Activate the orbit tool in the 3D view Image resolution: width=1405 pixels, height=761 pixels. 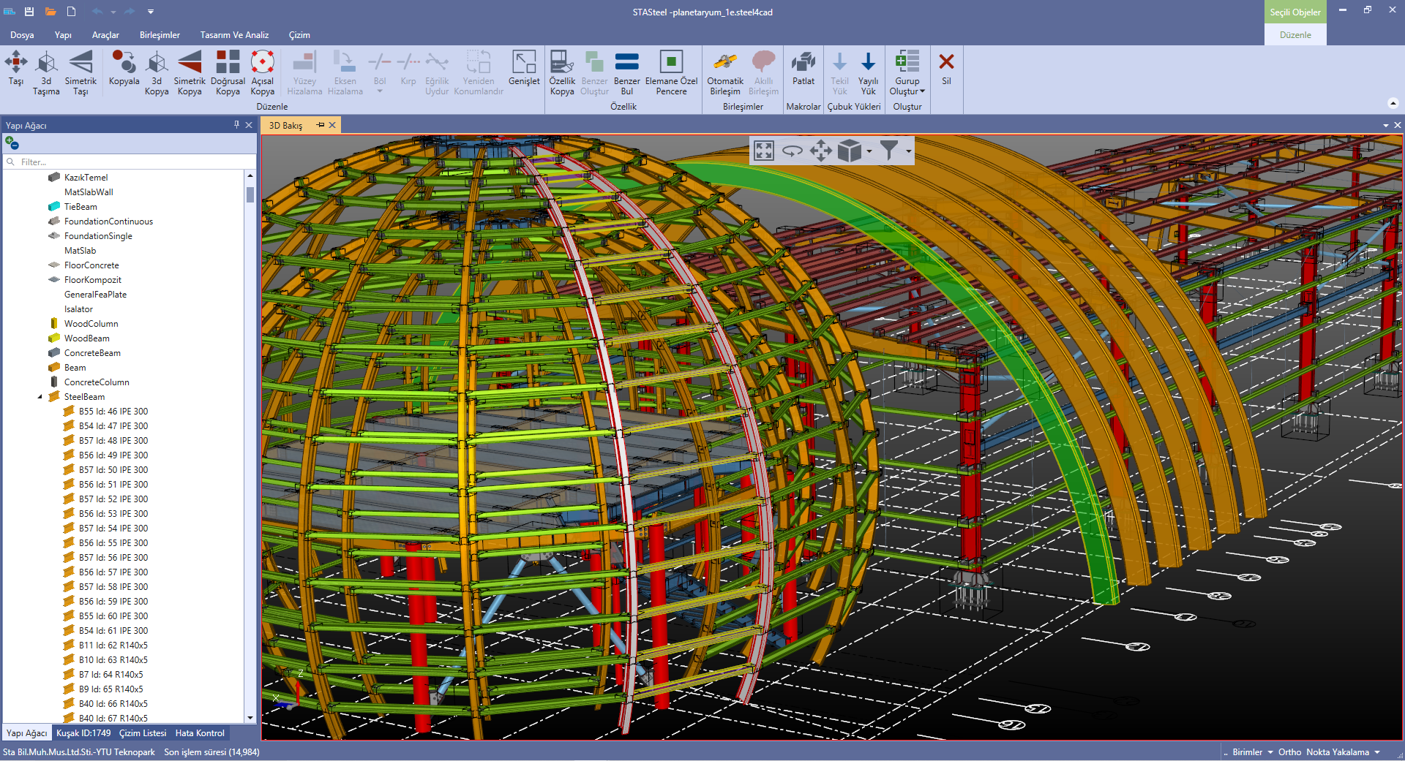coord(793,151)
